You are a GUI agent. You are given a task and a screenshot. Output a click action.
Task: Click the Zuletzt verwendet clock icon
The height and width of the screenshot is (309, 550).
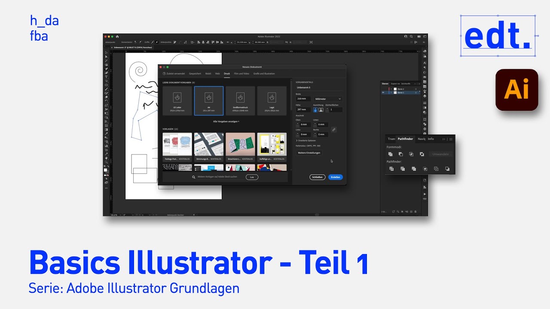[x=164, y=74]
